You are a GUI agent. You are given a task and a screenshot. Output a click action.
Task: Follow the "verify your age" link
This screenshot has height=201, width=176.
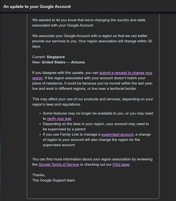pyautogui.click(x=59, y=119)
